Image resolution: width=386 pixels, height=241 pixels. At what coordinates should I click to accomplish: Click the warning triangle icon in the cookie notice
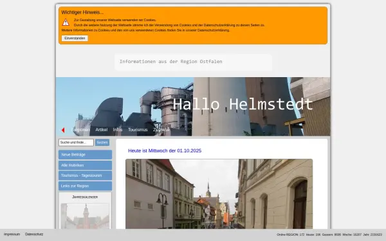[66, 22]
